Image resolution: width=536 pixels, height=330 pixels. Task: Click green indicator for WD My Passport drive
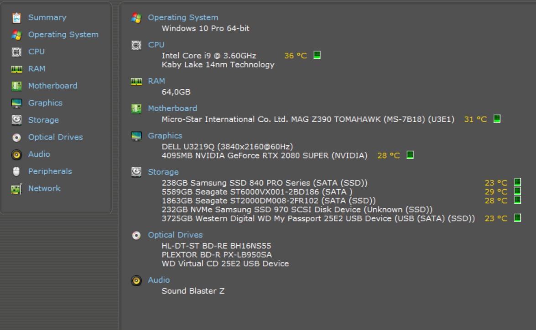518,217
